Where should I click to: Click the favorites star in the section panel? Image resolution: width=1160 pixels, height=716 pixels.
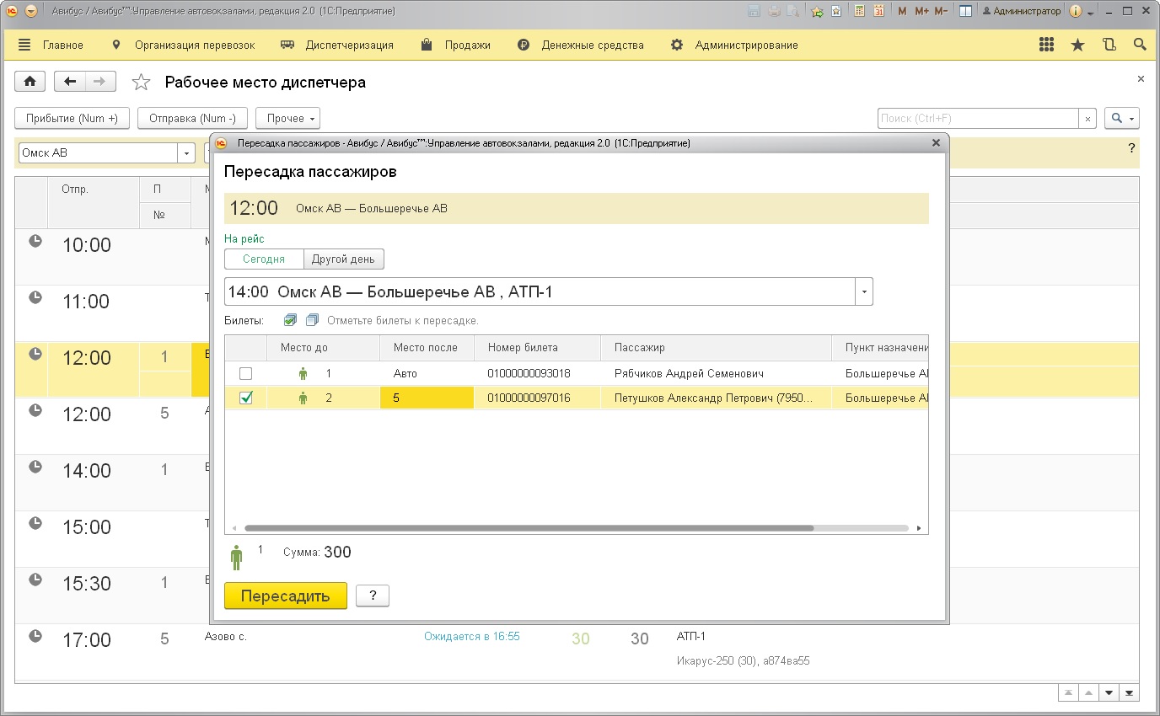pyautogui.click(x=1077, y=45)
